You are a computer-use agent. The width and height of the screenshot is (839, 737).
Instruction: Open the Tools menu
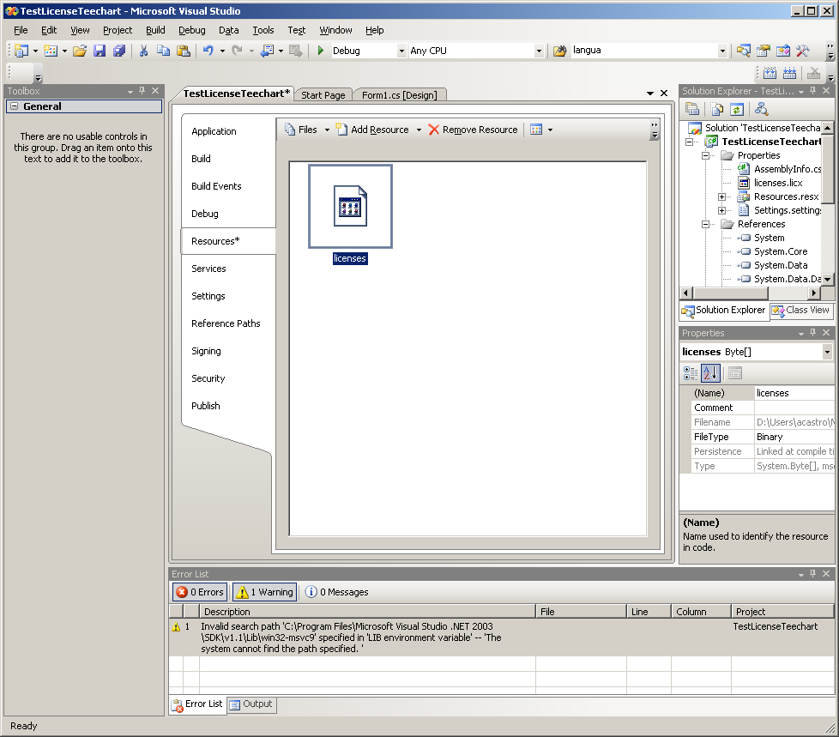263,30
